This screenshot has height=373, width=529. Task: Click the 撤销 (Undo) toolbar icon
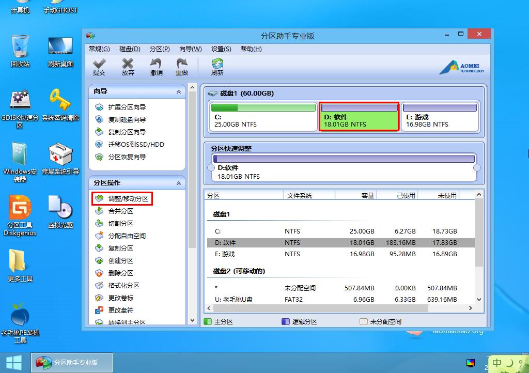click(x=156, y=67)
